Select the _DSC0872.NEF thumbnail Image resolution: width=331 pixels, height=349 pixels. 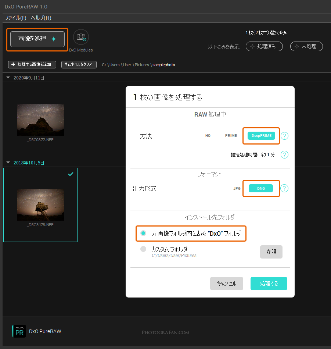40,120
